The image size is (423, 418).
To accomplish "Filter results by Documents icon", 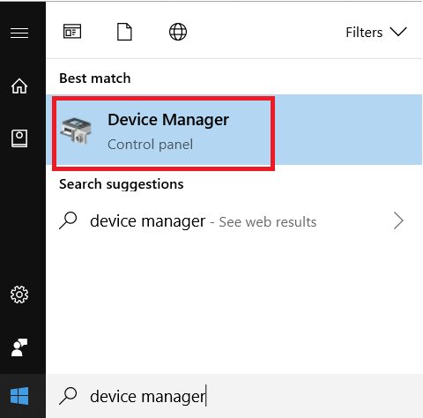I will pos(124,32).
